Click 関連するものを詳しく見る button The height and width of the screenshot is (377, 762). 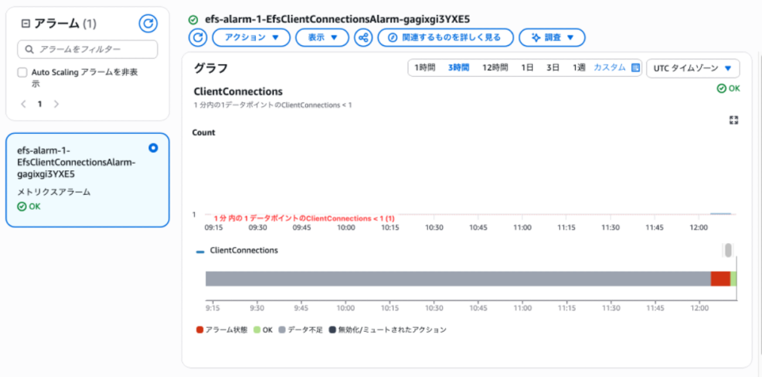coord(446,37)
